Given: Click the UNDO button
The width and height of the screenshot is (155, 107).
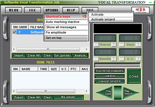Looking at the screenshot, I should coord(110,76).
